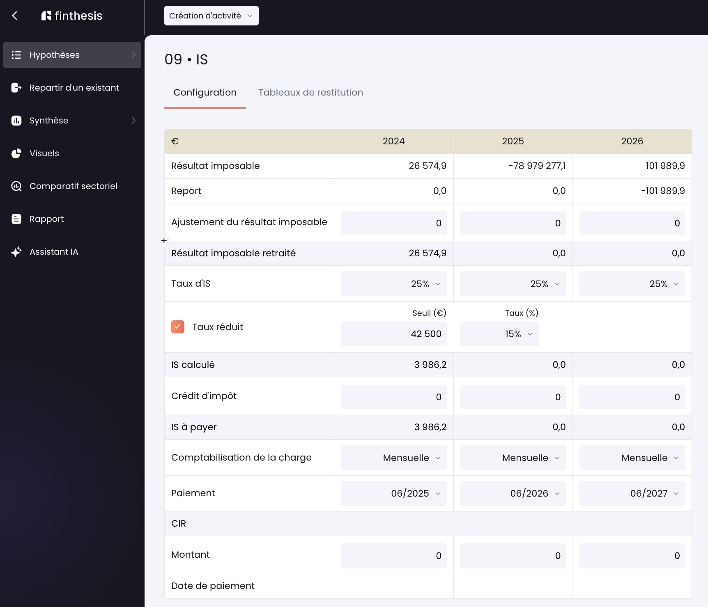The image size is (708, 607).
Task: Open the 2025 Taux d'IS dropdown
Action: (x=513, y=284)
